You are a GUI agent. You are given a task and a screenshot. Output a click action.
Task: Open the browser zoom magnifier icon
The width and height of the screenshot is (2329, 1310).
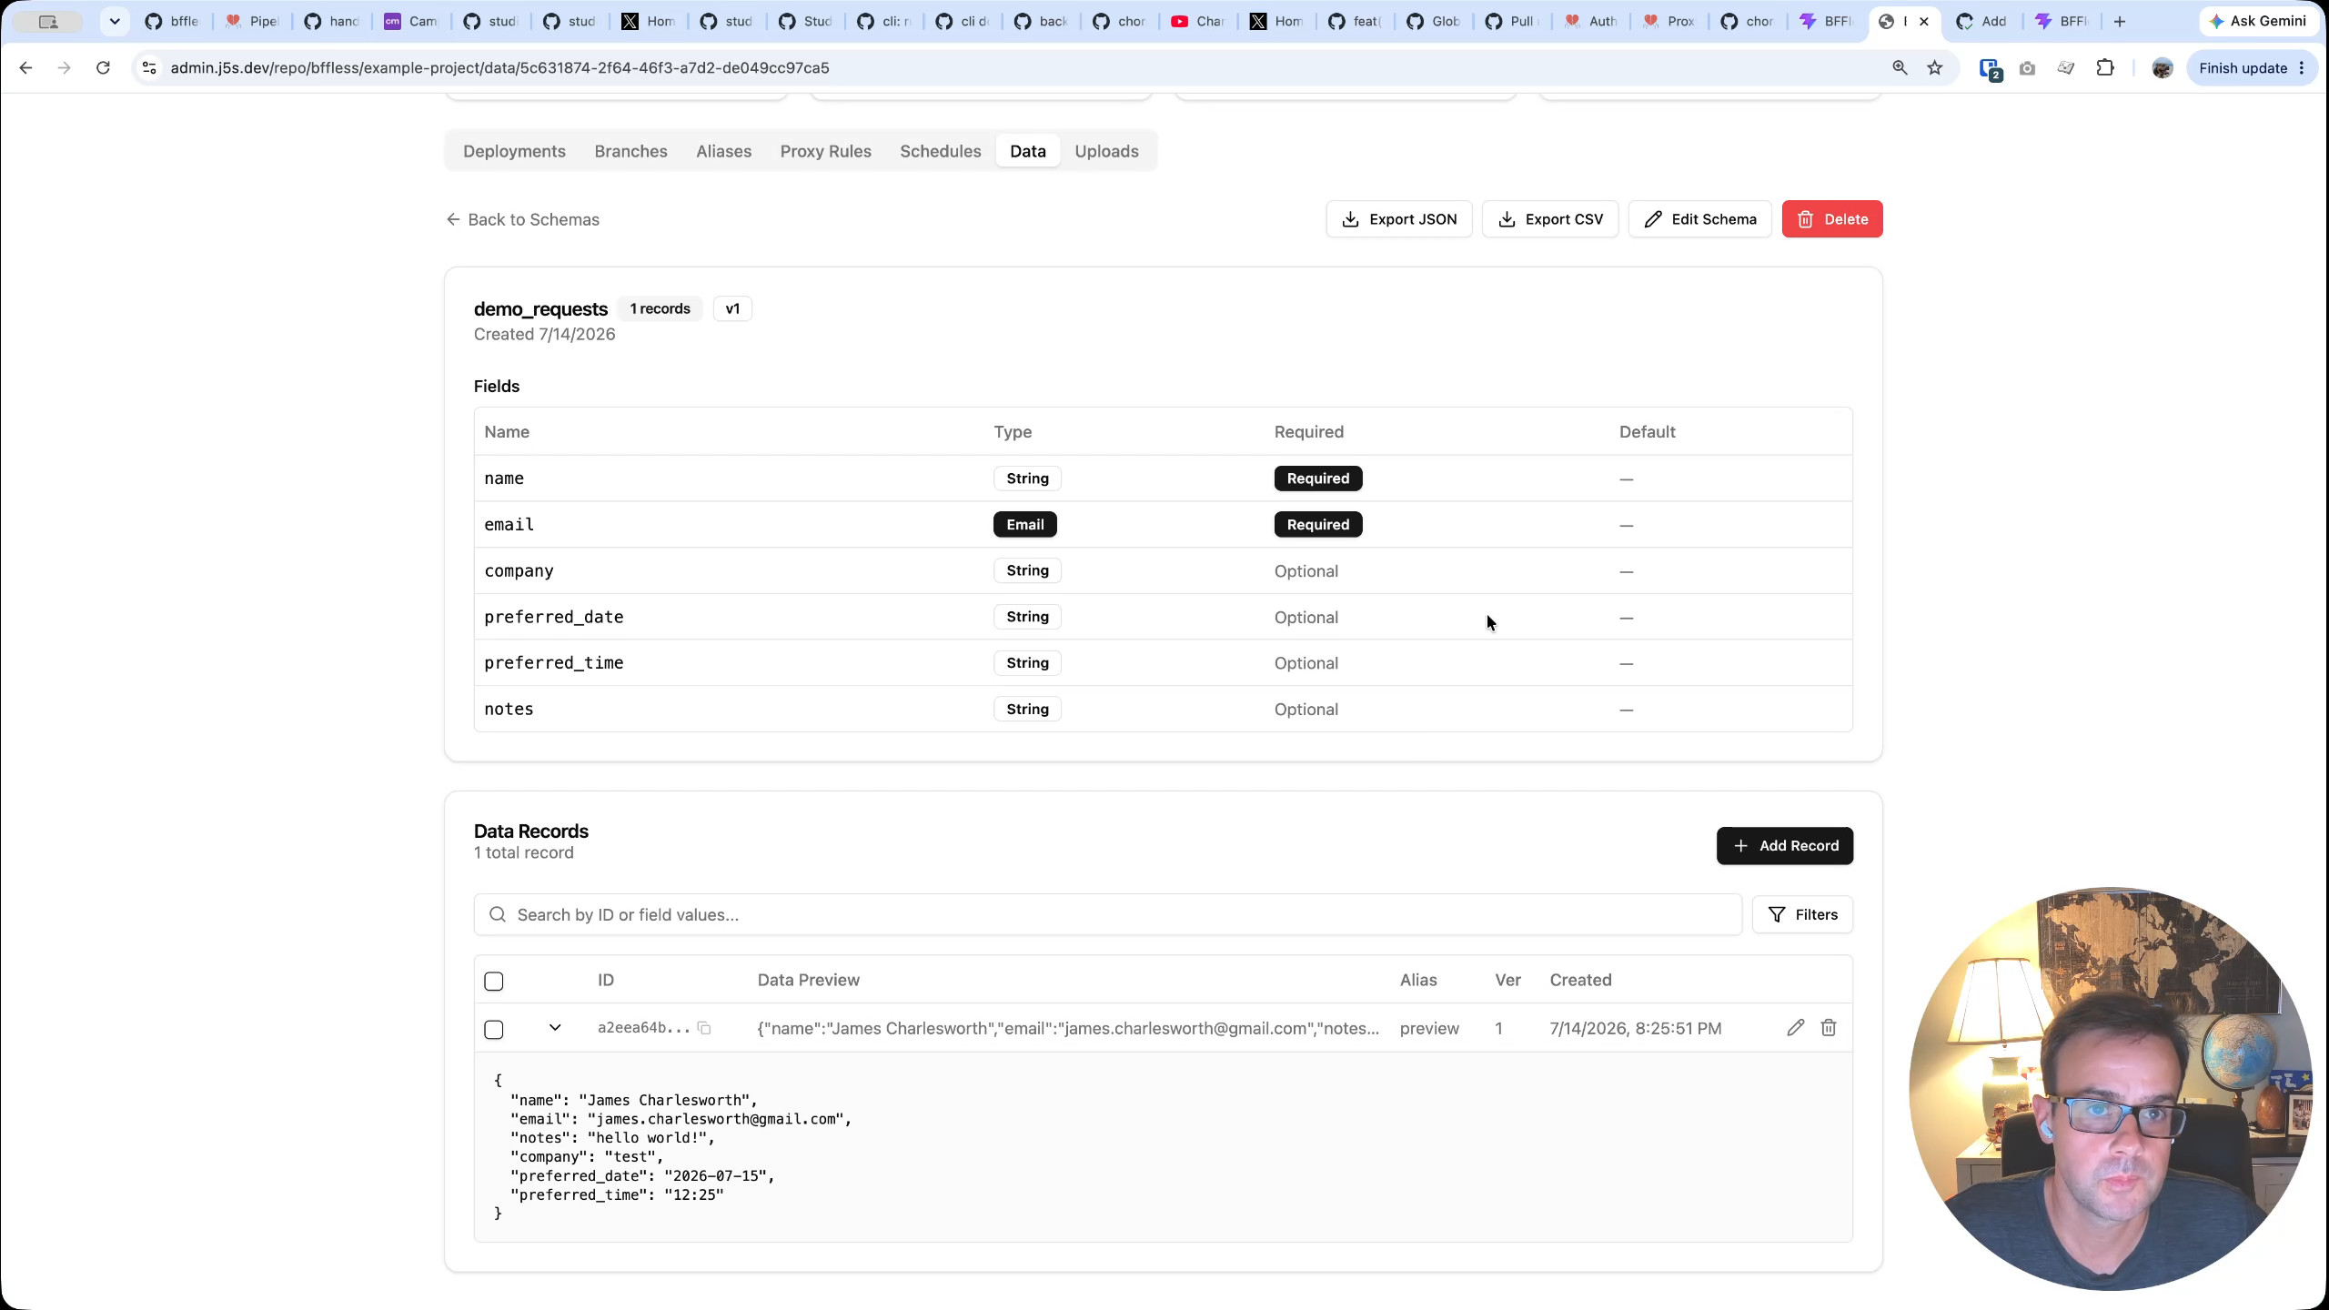[x=1900, y=68]
